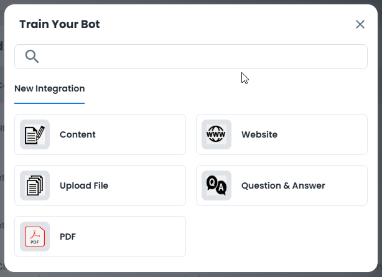Select the "Content" label text
The height and width of the screenshot is (277, 382).
(78, 134)
